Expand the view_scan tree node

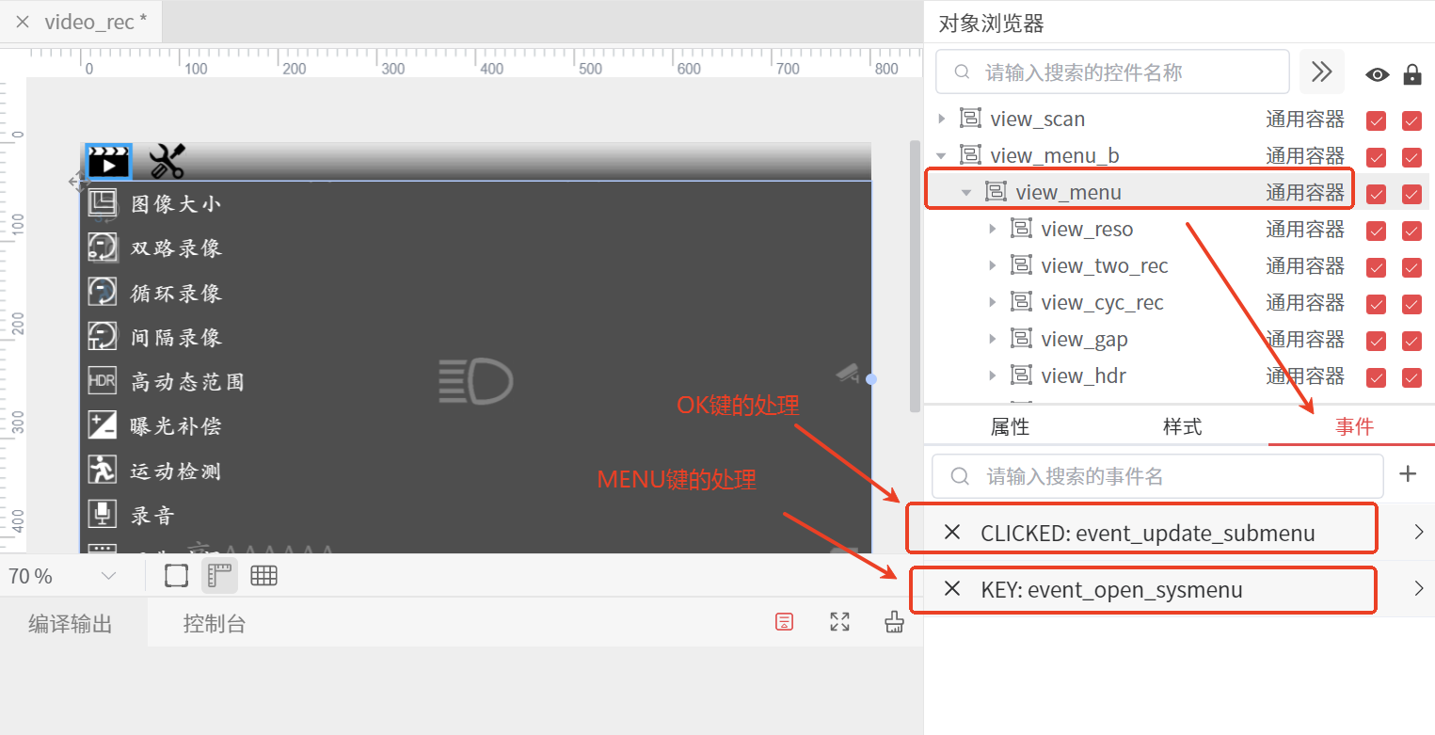click(942, 119)
